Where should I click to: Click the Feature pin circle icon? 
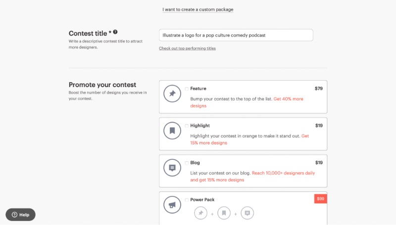point(172,93)
